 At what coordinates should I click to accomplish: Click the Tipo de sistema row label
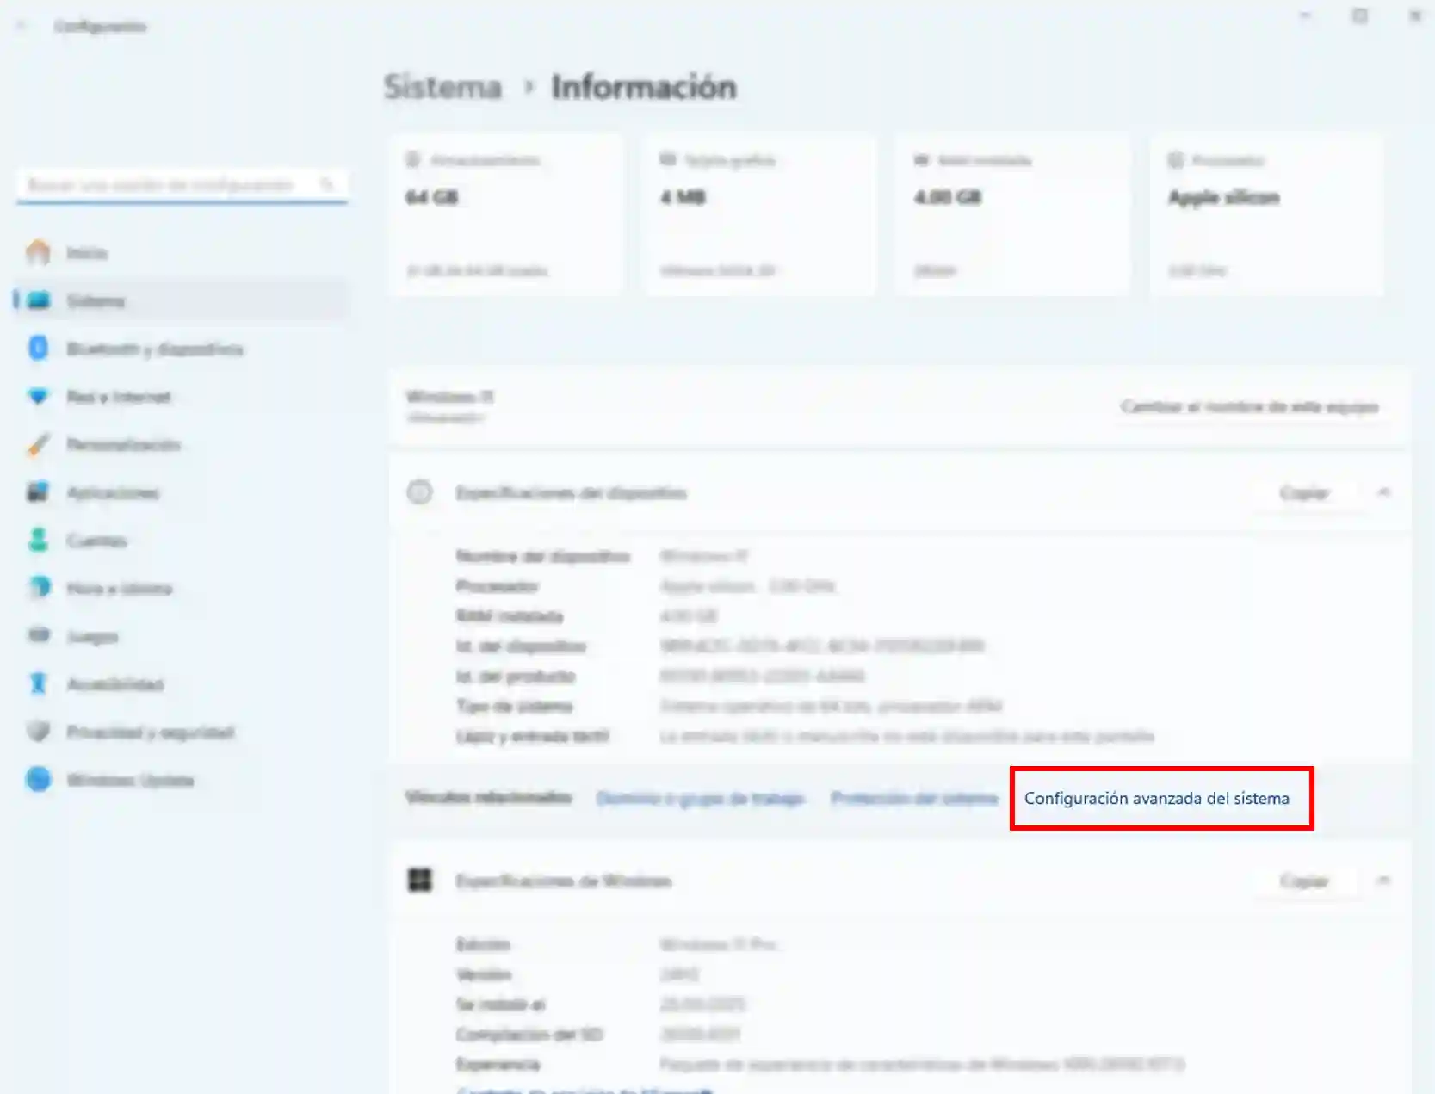click(514, 706)
